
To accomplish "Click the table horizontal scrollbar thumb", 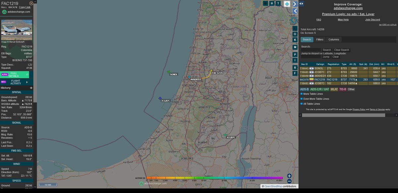I will coord(343,115).
